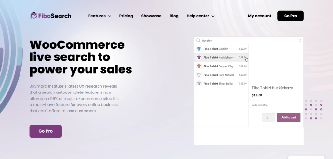Click the $19.00 price in details panel
333x159 pixels.
click(257, 95)
